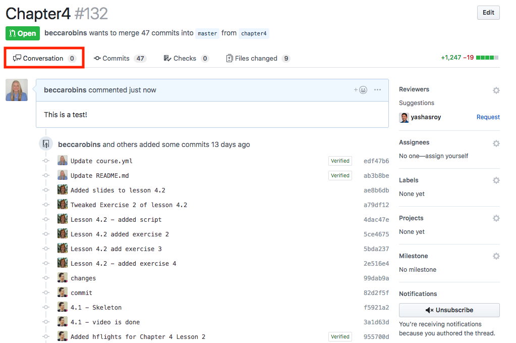
Task: Click beccarobins commenter avatar
Action: point(17,90)
